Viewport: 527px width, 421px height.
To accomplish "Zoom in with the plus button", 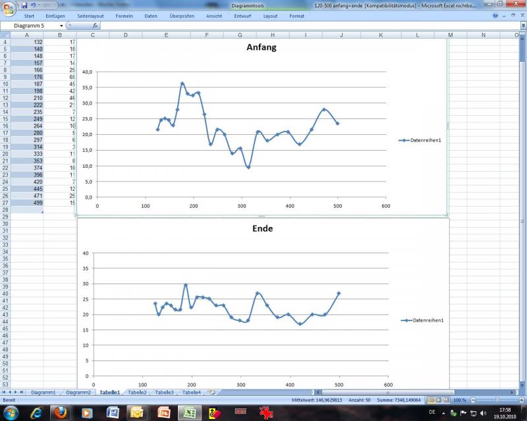I will click(521, 400).
